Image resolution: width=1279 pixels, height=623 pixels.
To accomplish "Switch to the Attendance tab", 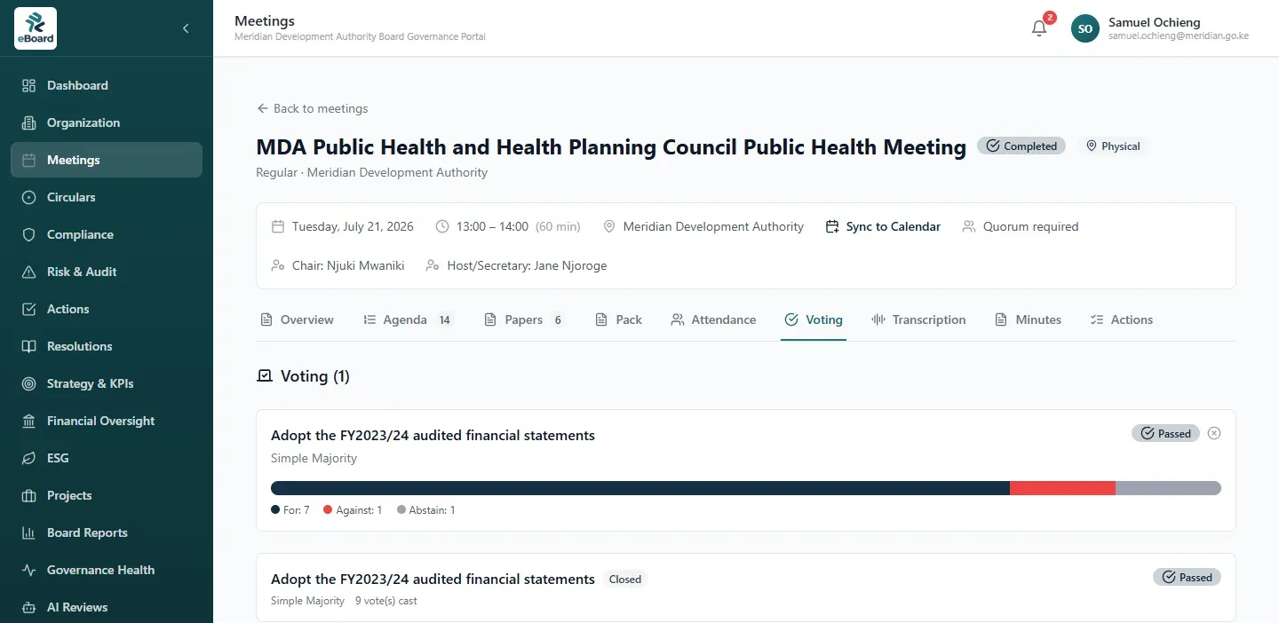I will (713, 319).
